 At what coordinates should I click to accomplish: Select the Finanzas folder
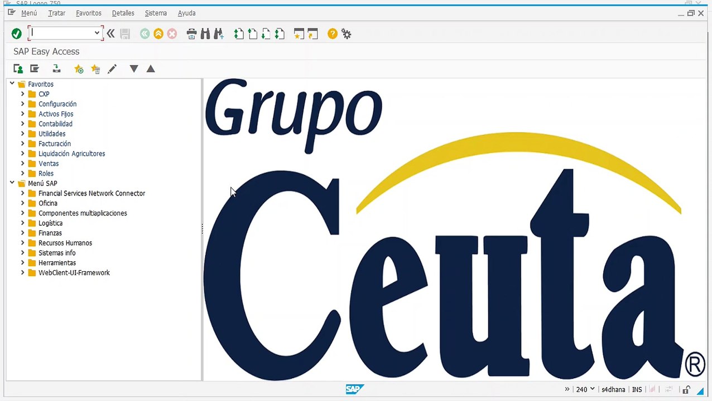[50, 233]
